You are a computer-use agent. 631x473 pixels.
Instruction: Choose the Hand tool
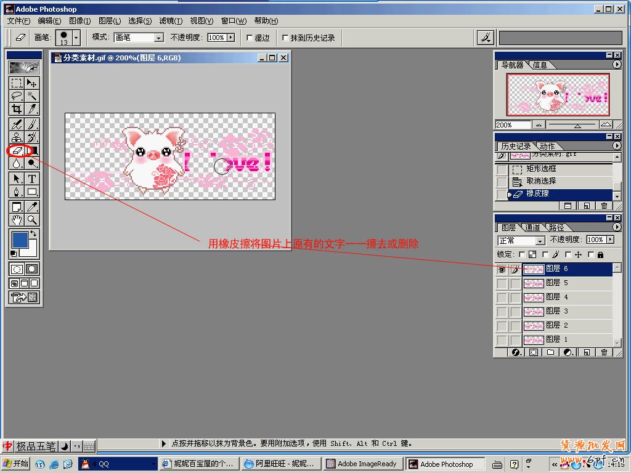tap(17, 220)
